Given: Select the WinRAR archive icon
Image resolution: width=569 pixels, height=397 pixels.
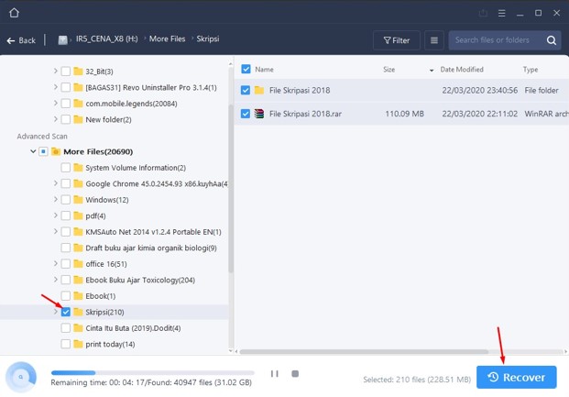Looking at the screenshot, I should (259, 114).
